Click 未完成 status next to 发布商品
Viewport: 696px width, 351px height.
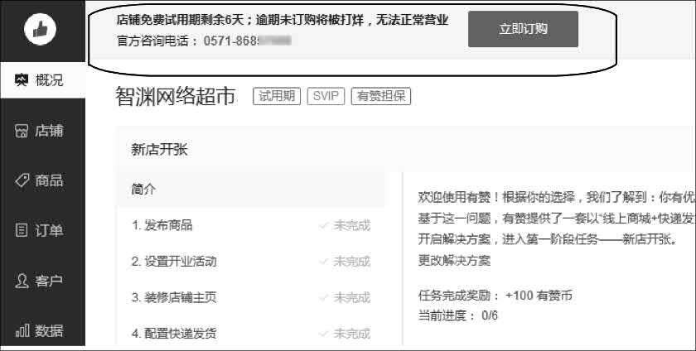[345, 225]
